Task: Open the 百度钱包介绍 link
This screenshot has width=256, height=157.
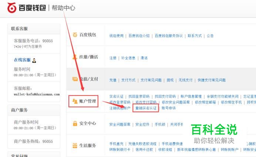Action: pos(139,36)
